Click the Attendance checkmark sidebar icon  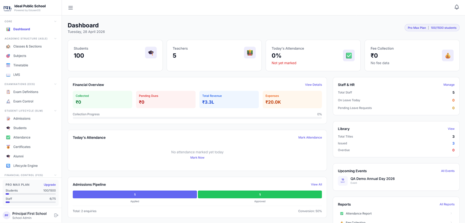pos(8,138)
